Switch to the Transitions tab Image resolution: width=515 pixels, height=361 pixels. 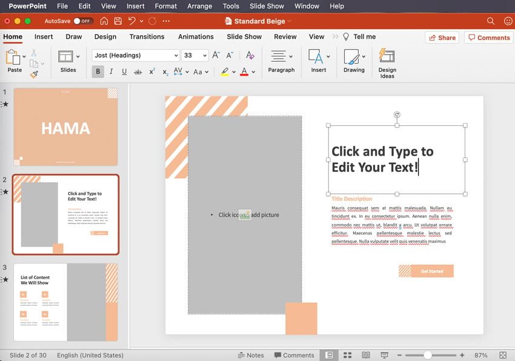[147, 37]
